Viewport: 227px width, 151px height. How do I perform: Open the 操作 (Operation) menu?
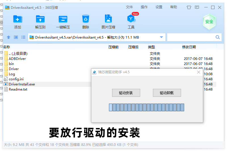click(x=144, y=7)
